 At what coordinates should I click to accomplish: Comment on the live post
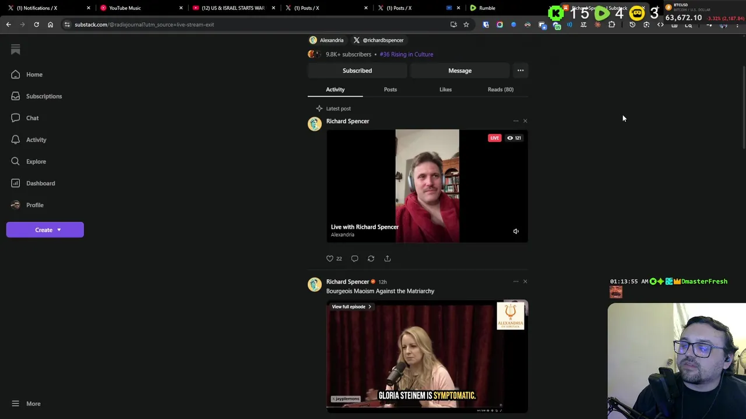click(354, 258)
